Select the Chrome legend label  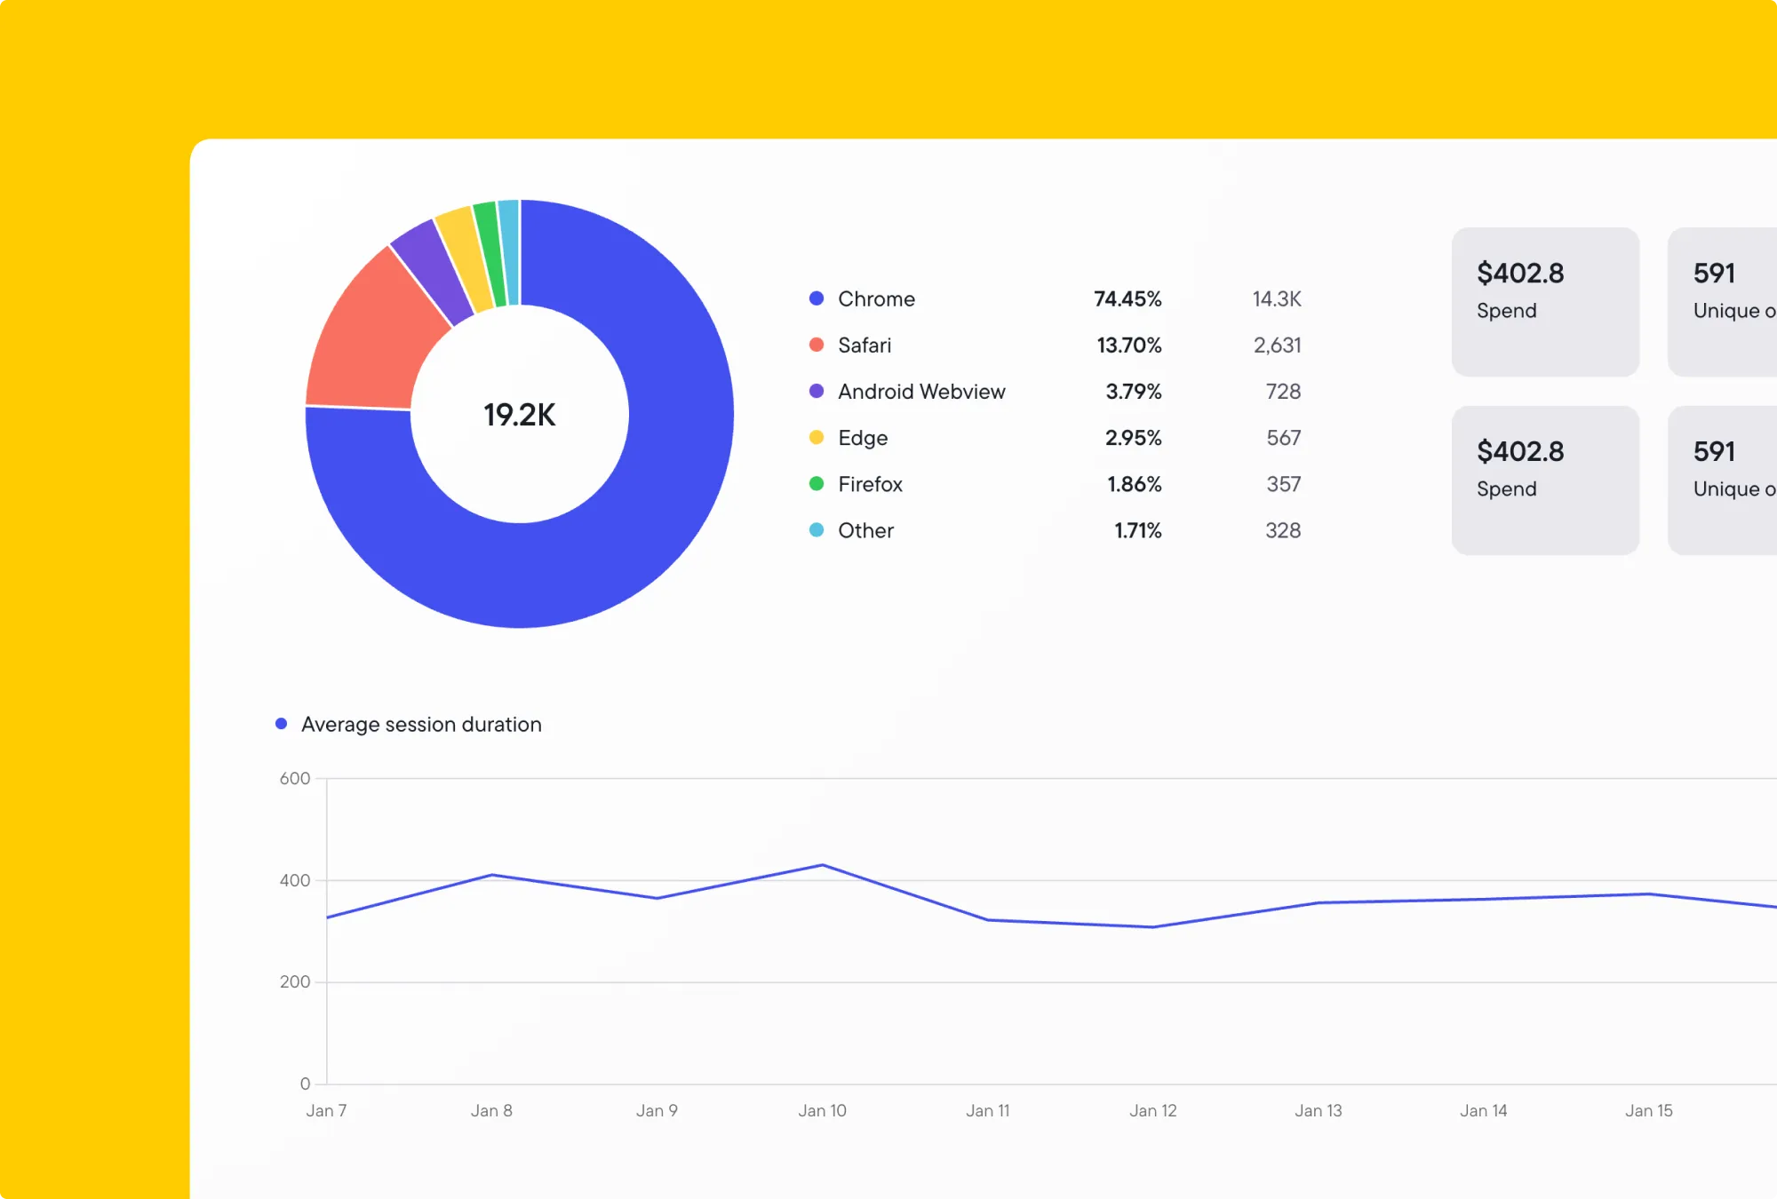point(876,298)
